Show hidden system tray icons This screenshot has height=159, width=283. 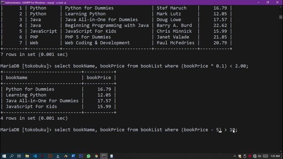(235, 156)
